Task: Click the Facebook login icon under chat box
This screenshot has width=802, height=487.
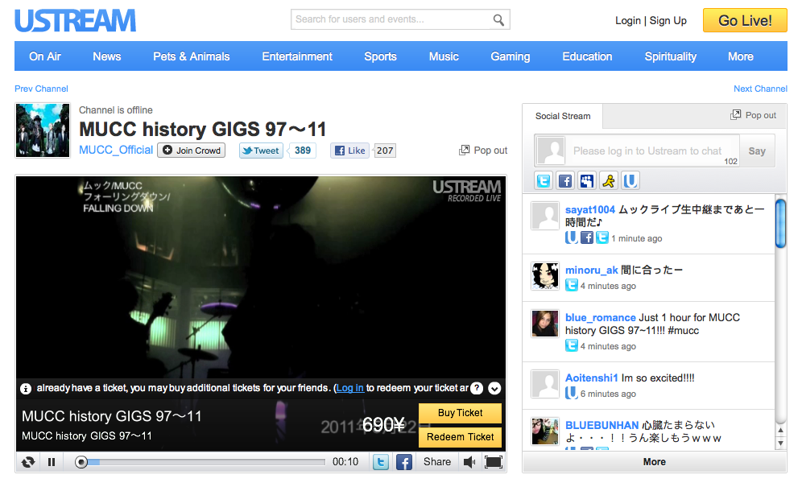Action: (565, 180)
